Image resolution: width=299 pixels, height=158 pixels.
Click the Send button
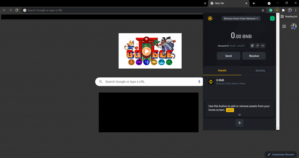click(x=228, y=56)
